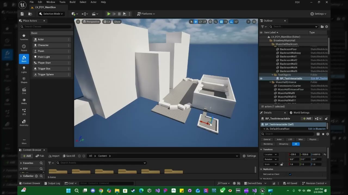The image size is (348, 195).
Task: Open the Favorites category in Place Actors
Action: tap(24, 37)
